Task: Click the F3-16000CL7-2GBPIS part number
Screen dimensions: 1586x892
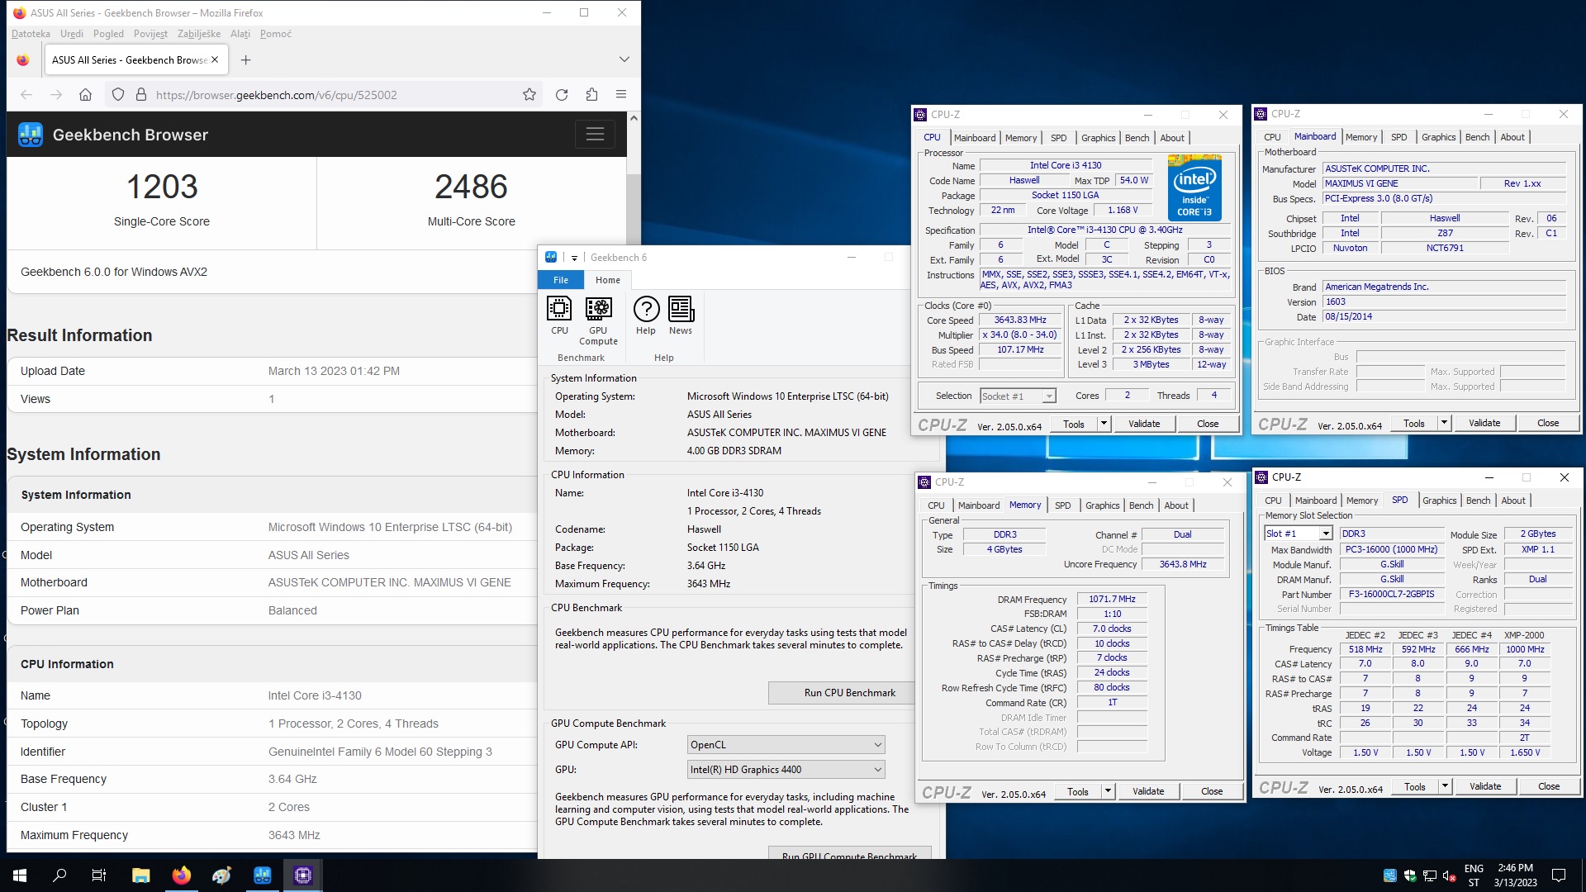Action: (x=1391, y=594)
